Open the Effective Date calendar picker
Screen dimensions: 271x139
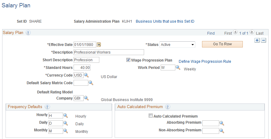(99, 45)
